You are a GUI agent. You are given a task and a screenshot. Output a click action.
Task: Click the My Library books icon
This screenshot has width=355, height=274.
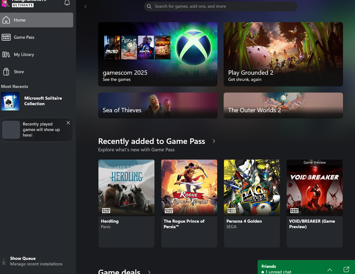(x=6, y=54)
